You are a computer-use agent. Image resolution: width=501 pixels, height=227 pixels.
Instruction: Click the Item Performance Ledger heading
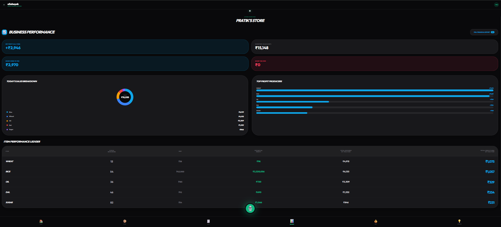[x=22, y=141]
